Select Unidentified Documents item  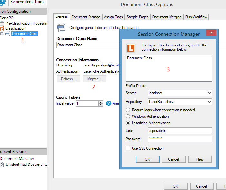[26, 165]
